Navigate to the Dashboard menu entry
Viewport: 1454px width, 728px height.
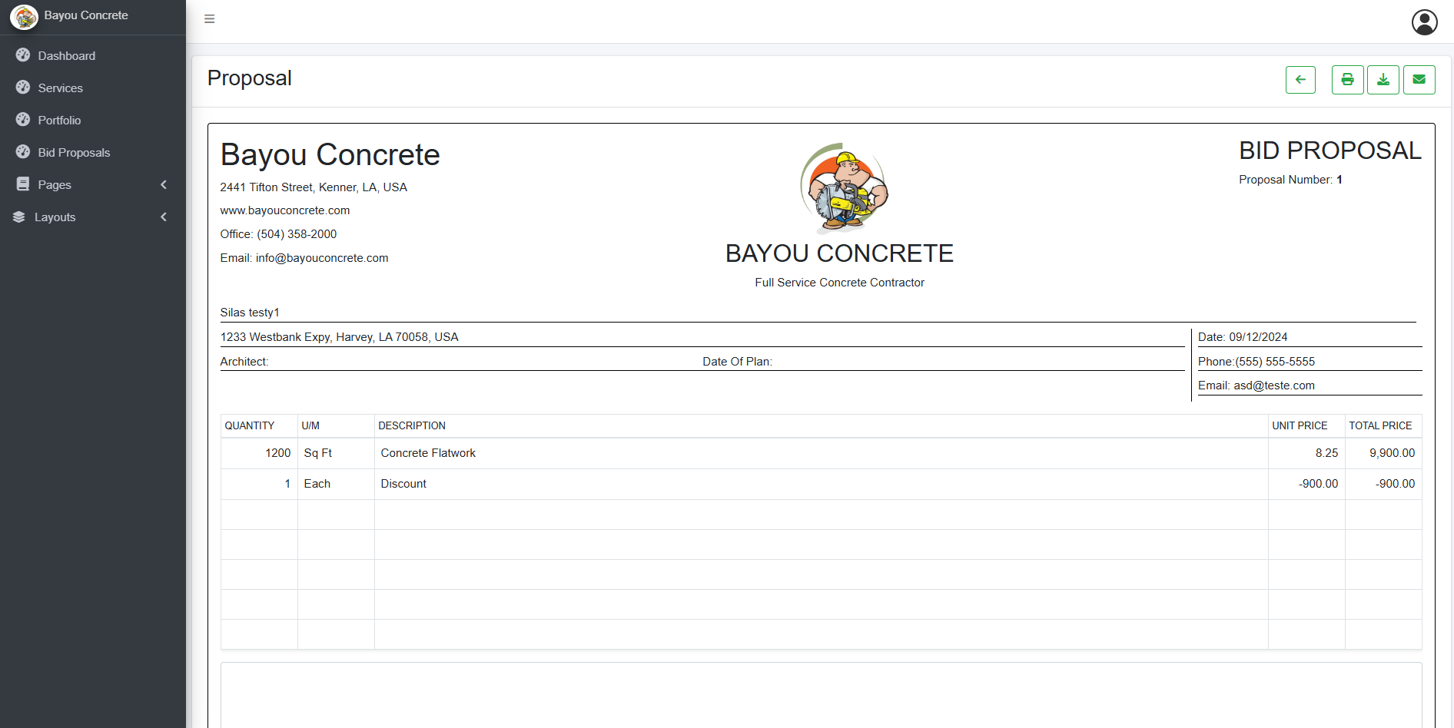(x=66, y=55)
